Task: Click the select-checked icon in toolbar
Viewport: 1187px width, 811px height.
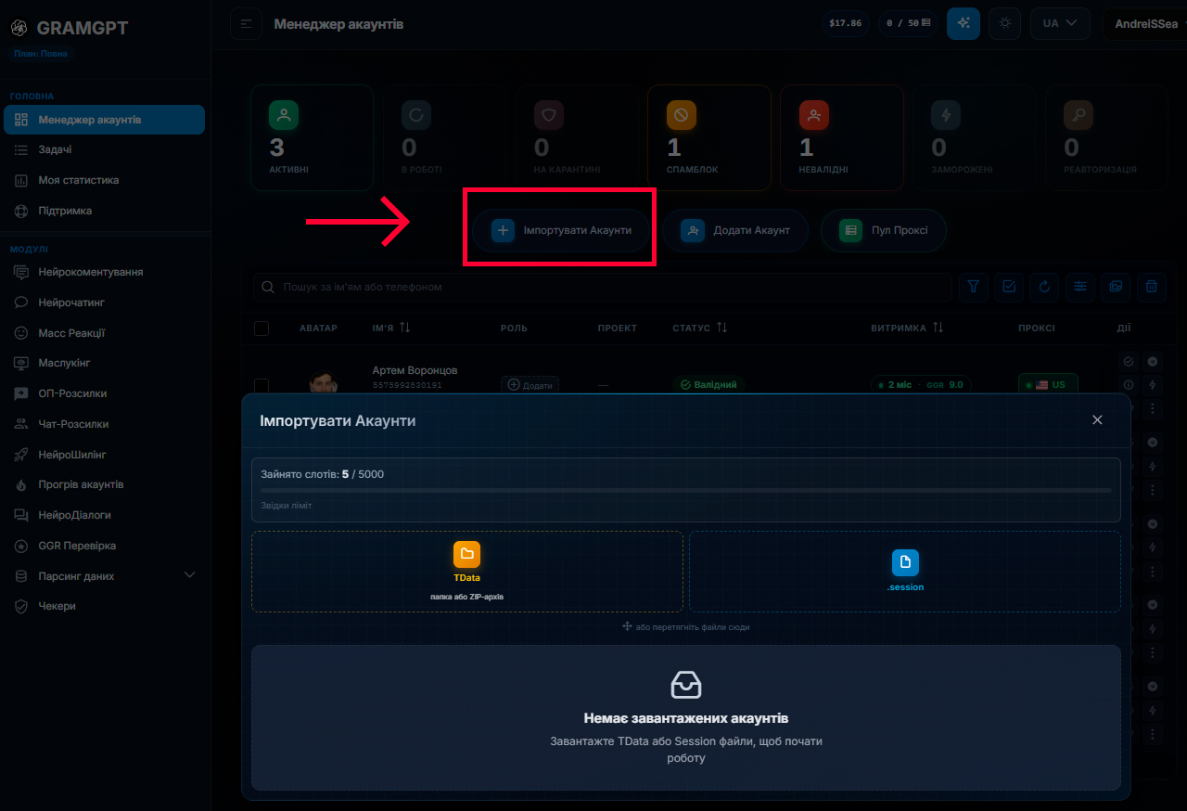Action: coord(1009,287)
